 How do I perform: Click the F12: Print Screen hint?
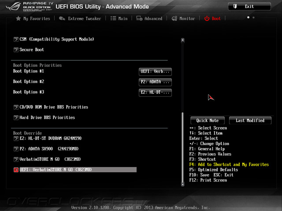click(208, 180)
